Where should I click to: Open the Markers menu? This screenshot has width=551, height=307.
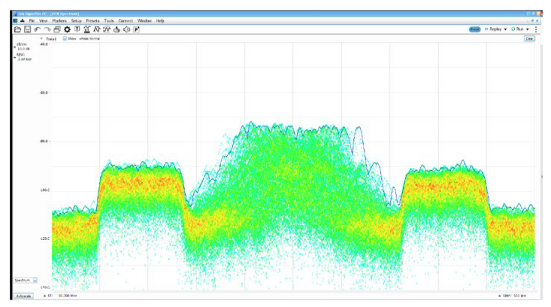60,20
